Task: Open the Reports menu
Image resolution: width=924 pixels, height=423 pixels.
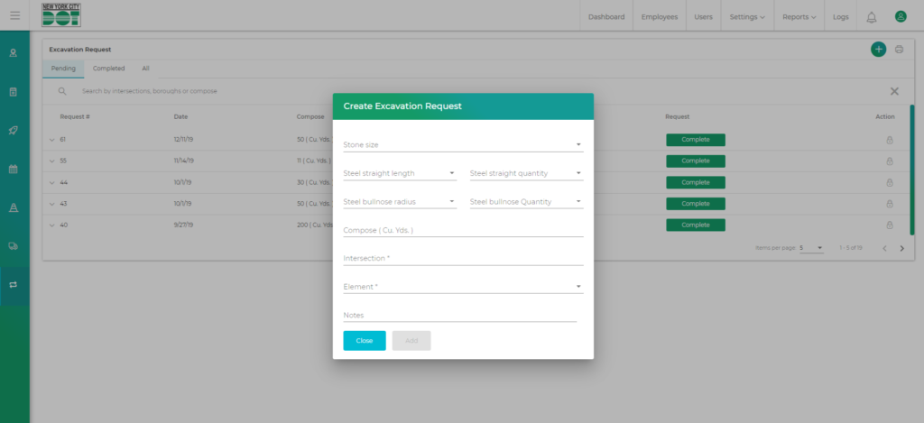Action: click(799, 16)
